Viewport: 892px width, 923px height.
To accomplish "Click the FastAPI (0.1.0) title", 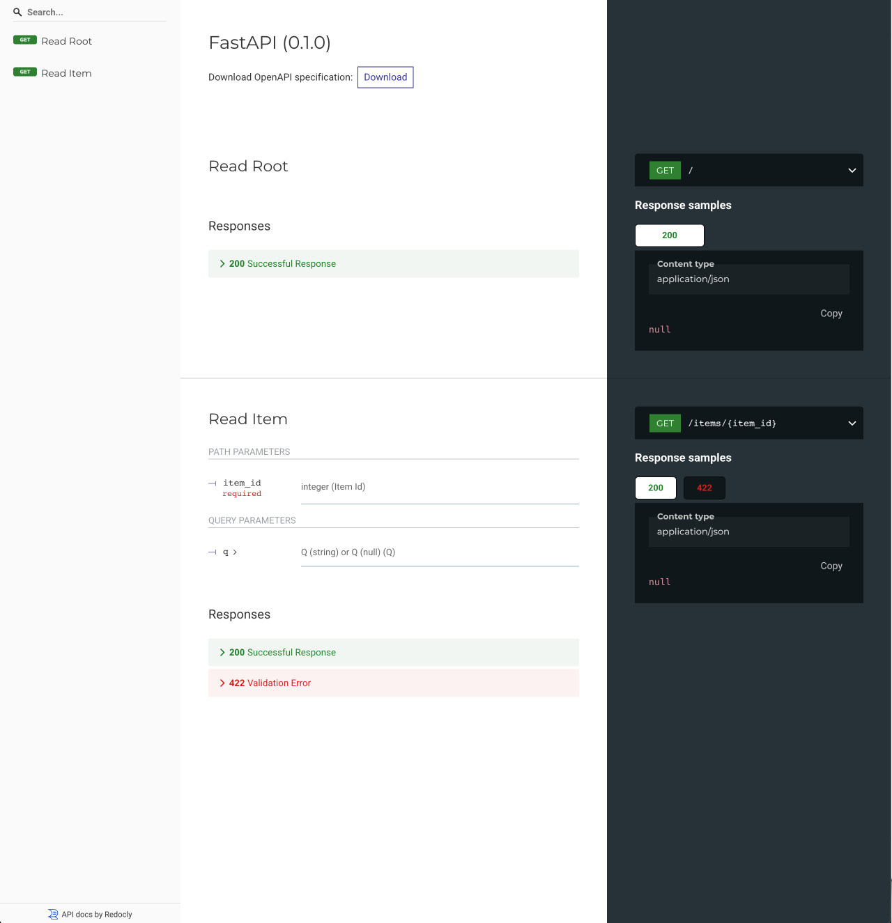I will pos(270,42).
